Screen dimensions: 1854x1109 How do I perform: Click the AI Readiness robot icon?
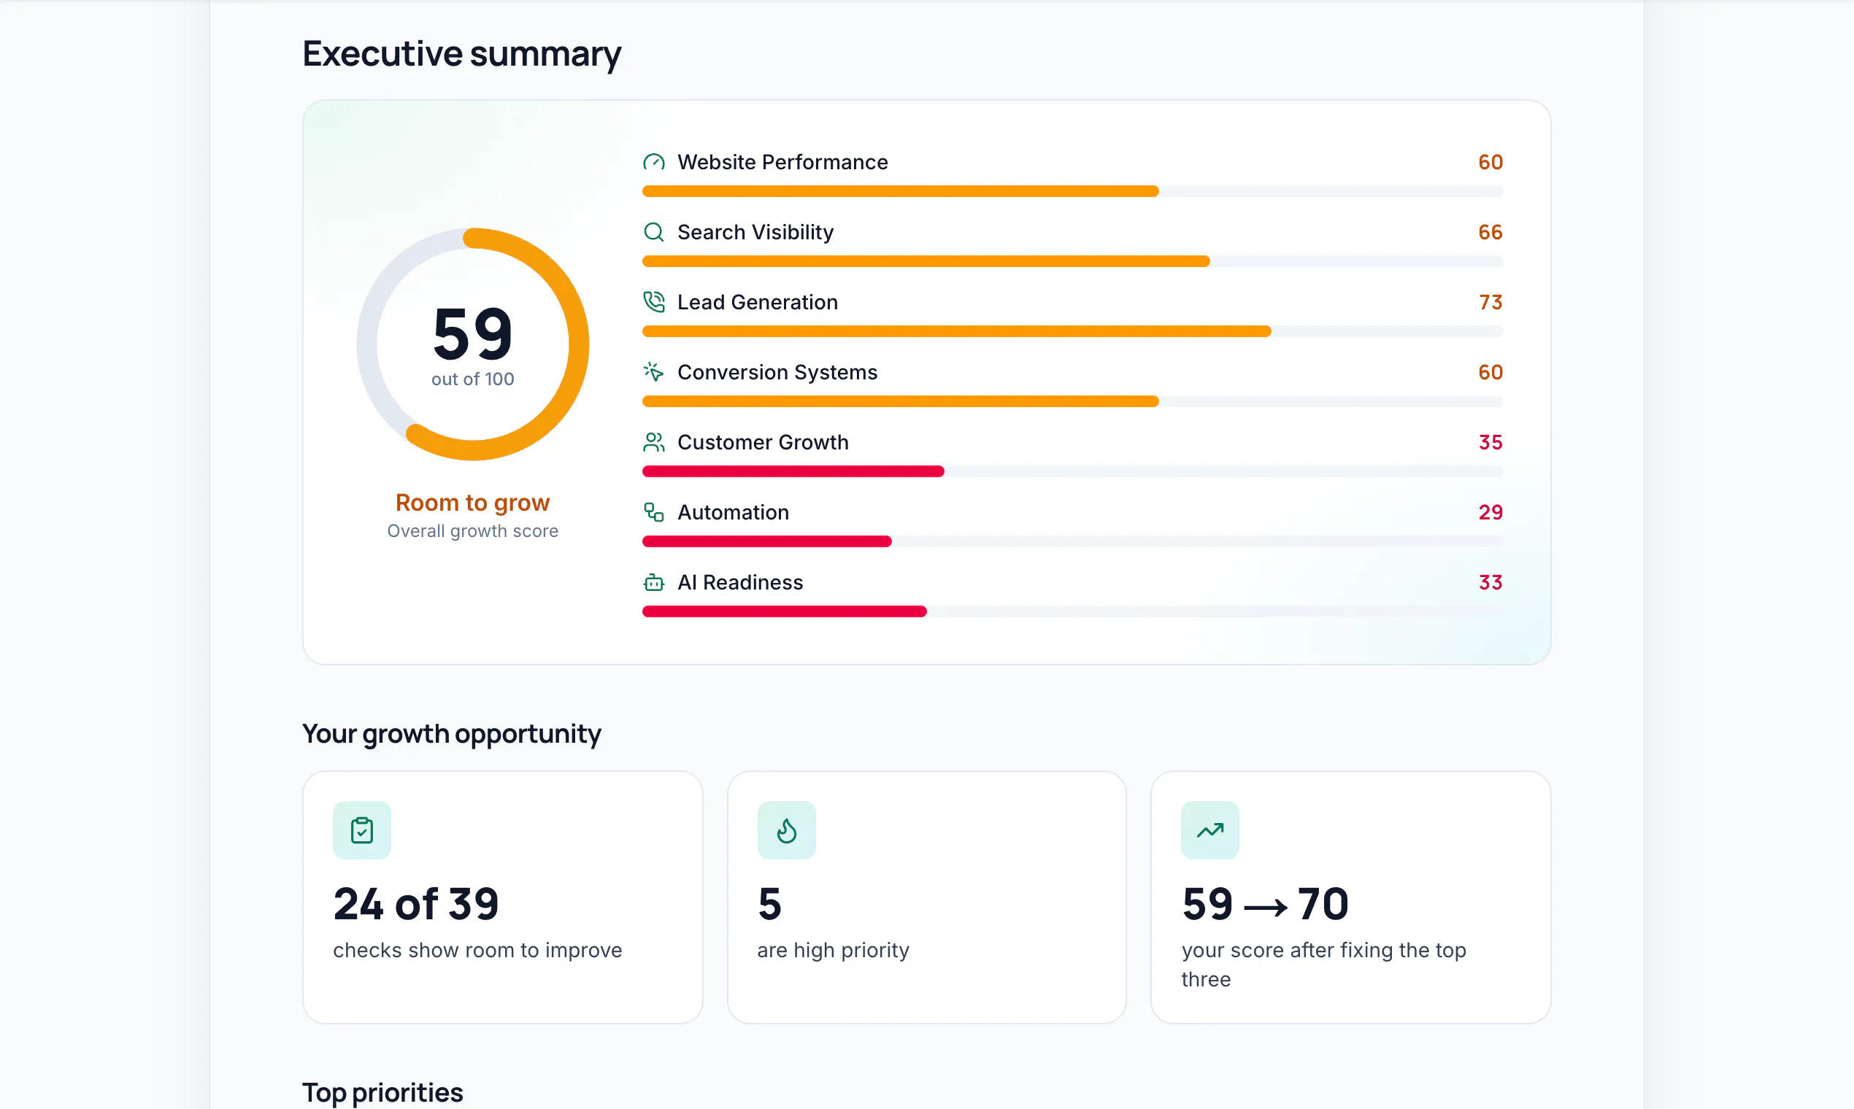pos(653,582)
